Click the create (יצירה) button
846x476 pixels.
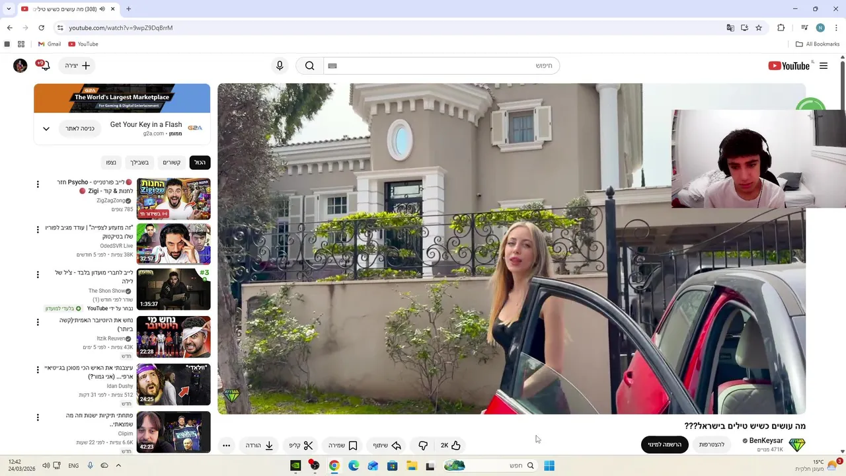(x=77, y=65)
